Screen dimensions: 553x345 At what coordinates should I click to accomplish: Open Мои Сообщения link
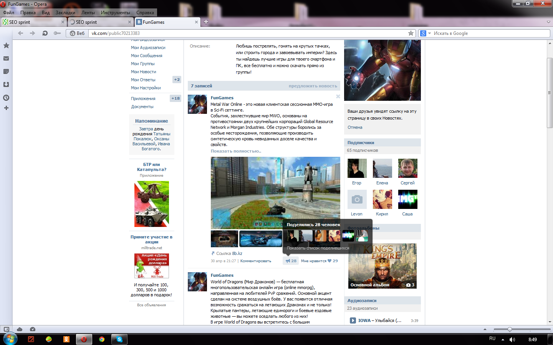pos(146,56)
